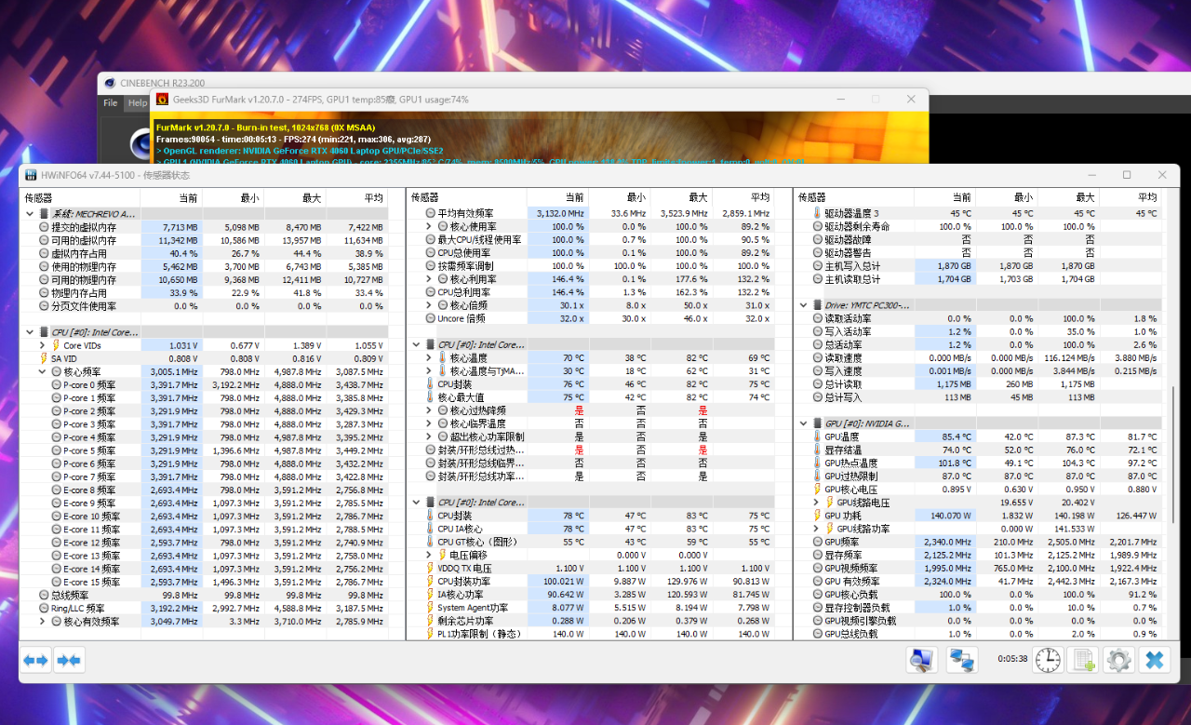Viewport: 1191px width, 725px height.
Task: Click the blue X close-sensors icon
Action: coord(1154,661)
